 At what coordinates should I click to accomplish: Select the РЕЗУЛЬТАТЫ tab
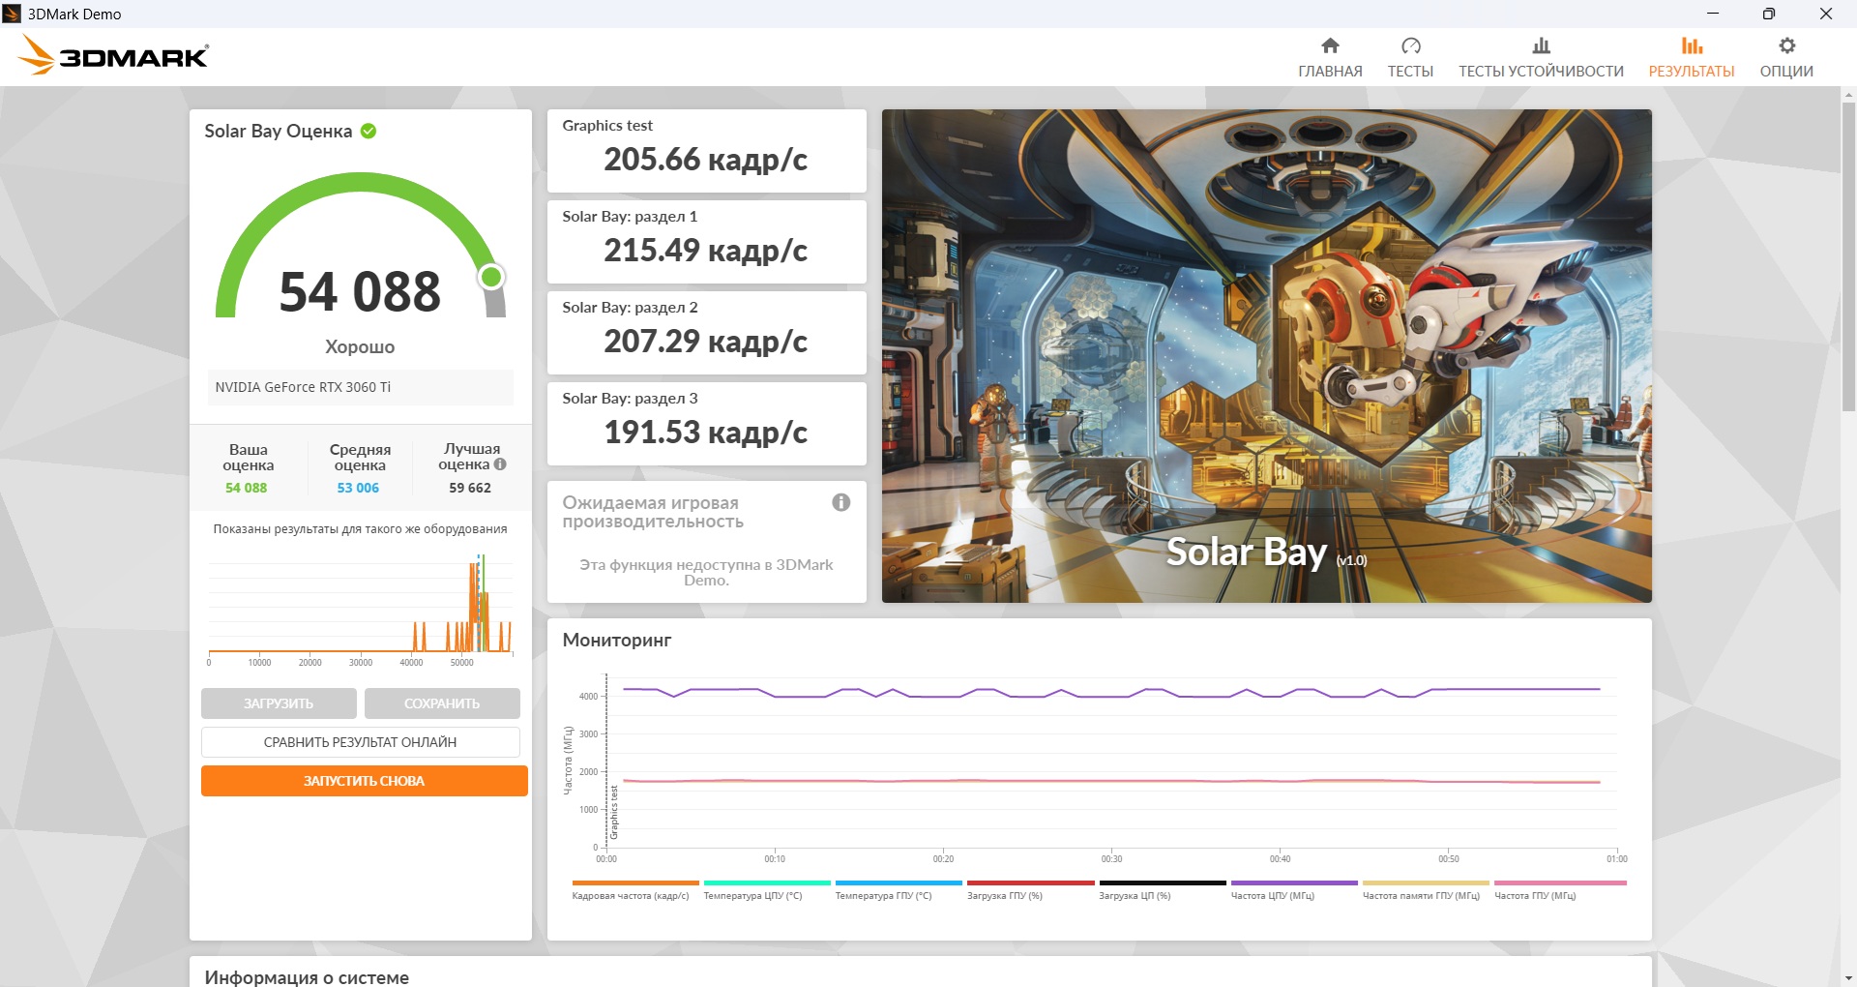point(1692,57)
